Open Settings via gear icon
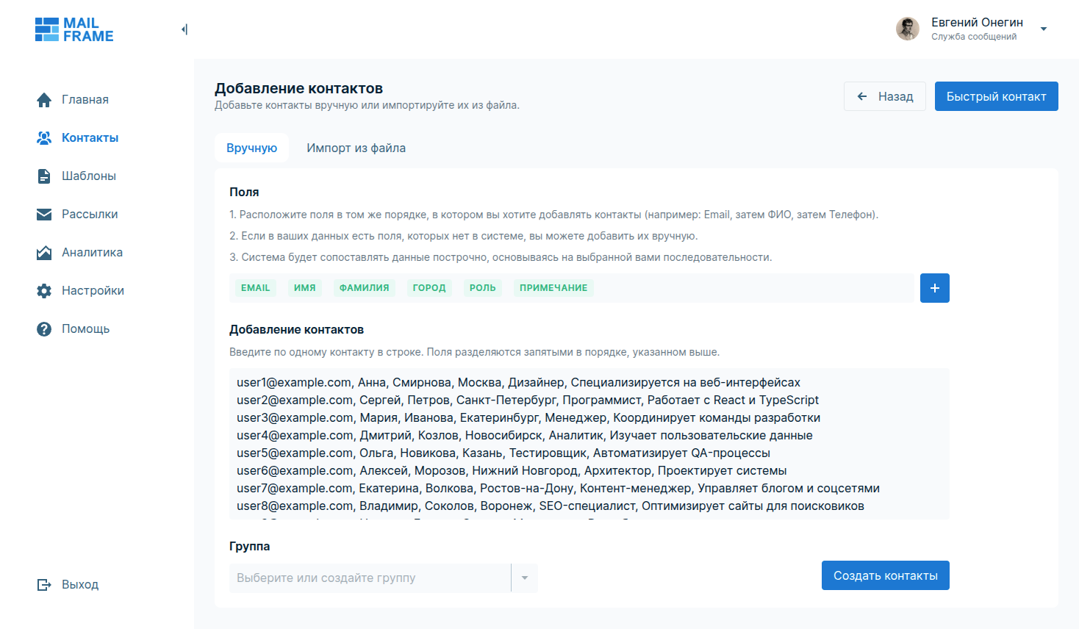Screen dimensions: 1079x629 coord(44,291)
